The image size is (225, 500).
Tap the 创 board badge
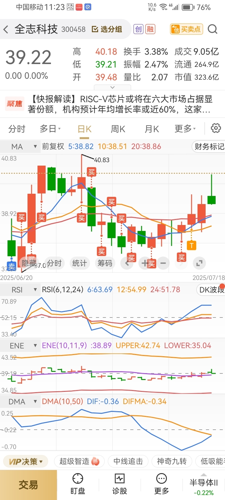pyautogui.click(x=138, y=29)
